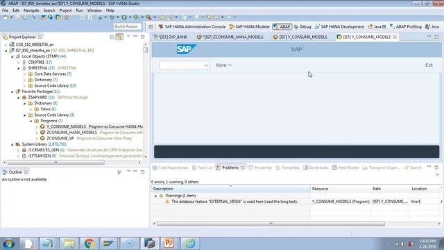Select the Bookmarks tab
The width and height of the screenshot is (444, 250).
(x=316, y=168)
